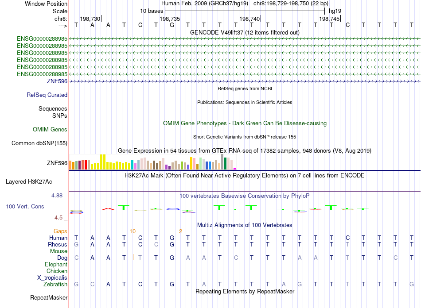Click 'Publications: Sequences in Scientific Articles' title
The image size is (421, 308).
coord(245,102)
